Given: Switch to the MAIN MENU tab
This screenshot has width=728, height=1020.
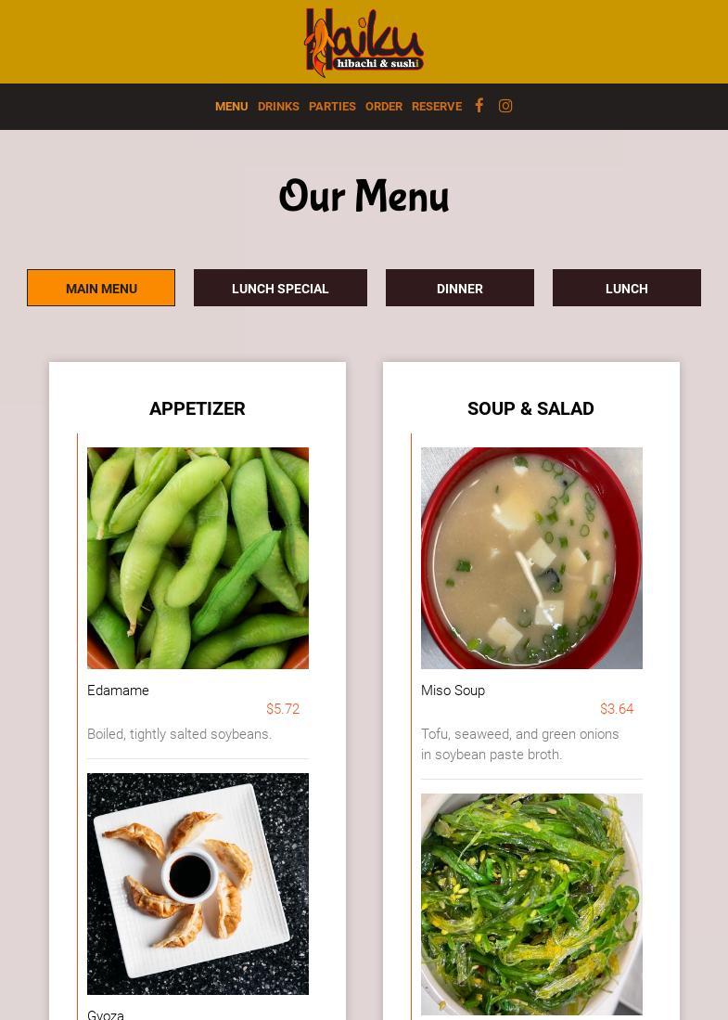Looking at the screenshot, I should [101, 288].
